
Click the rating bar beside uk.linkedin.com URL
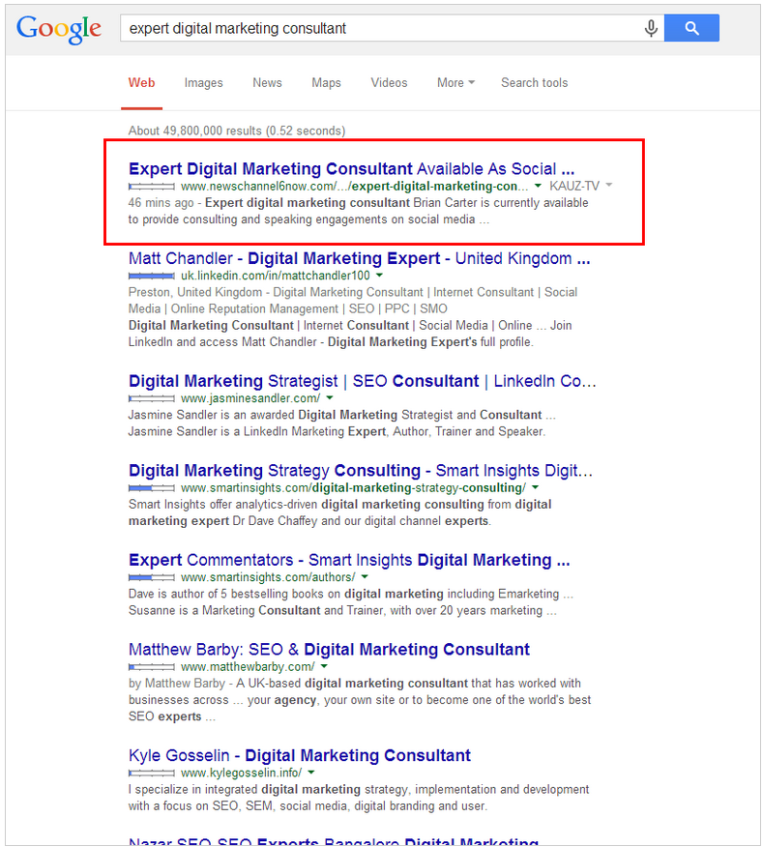[x=152, y=276]
